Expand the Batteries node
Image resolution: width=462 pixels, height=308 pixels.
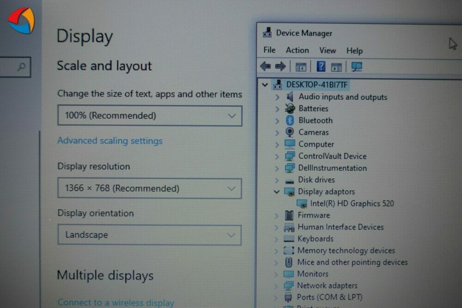(x=277, y=109)
